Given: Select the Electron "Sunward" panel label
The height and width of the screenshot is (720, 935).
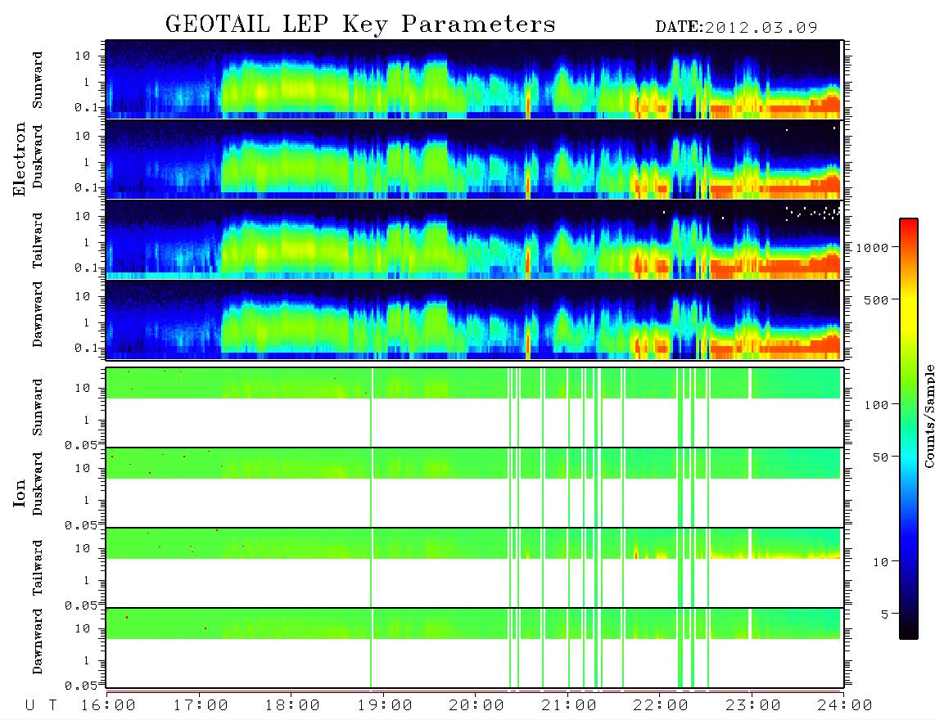Looking at the screenshot, I should [38, 80].
